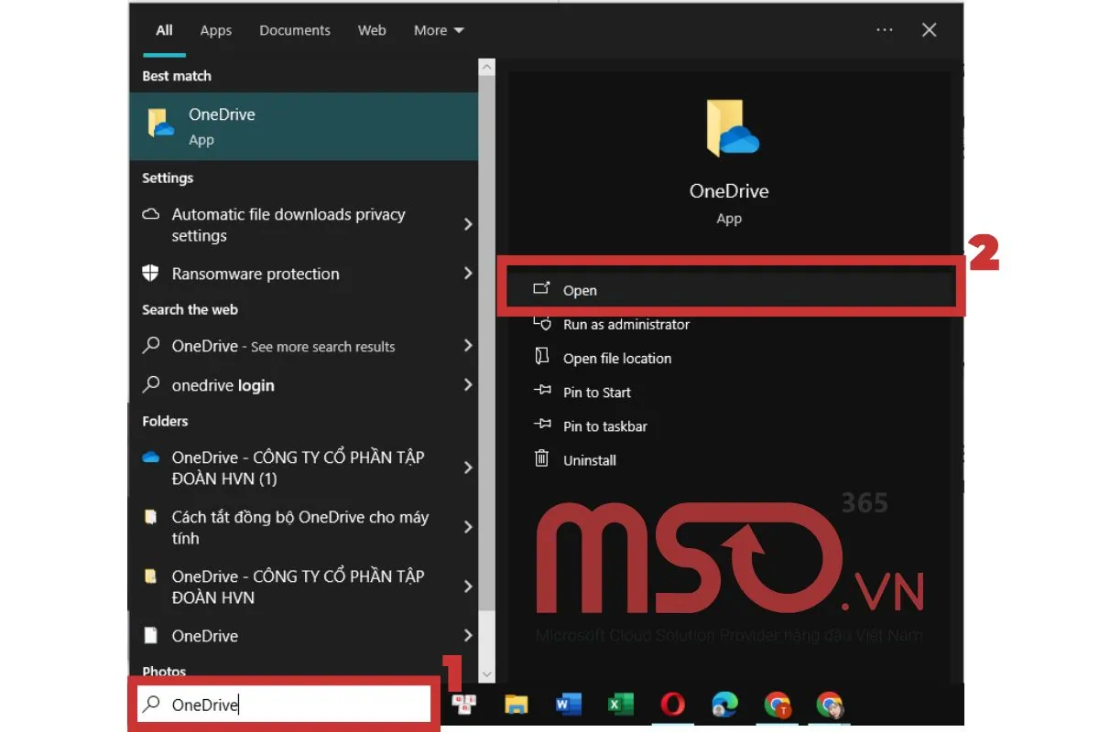Click the search box containing OneDrive
Viewport: 1099px width, 732px height.
click(284, 704)
